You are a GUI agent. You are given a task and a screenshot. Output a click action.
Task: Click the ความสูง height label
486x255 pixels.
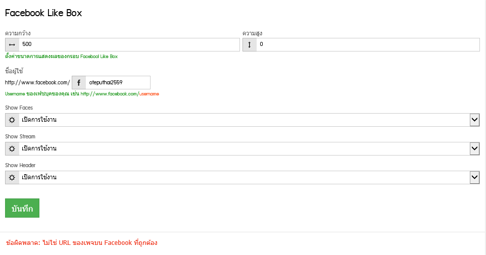pyautogui.click(x=252, y=33)
